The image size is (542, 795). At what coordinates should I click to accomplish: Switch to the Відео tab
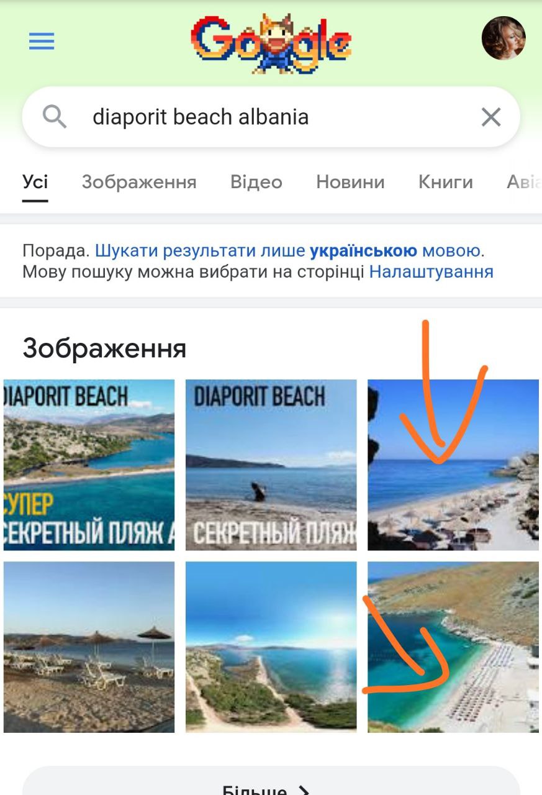click(x=256, y=182)
